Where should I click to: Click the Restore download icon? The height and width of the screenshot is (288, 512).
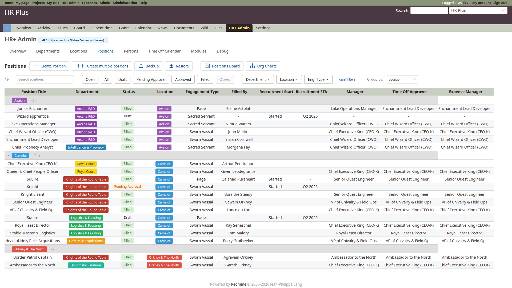tap(171, 66)
